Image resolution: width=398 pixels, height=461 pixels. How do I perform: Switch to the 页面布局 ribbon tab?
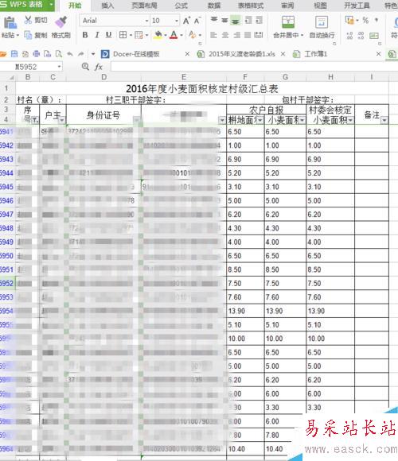(x=144, y=6)
